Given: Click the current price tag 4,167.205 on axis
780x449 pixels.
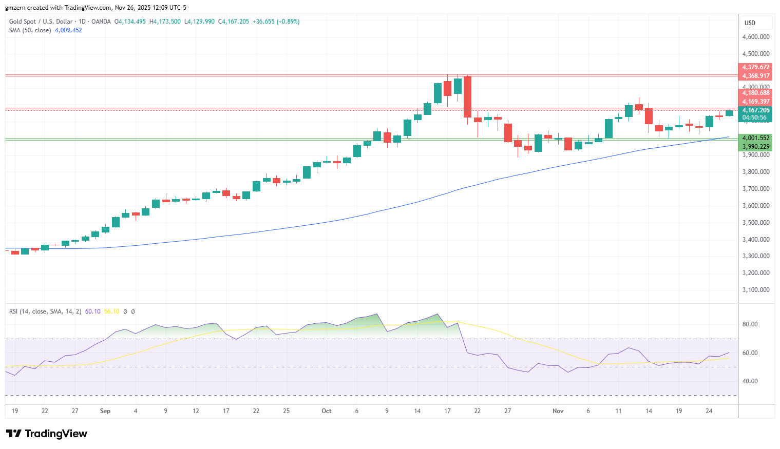Looking at the screenshot, I should tap(755, 110).
